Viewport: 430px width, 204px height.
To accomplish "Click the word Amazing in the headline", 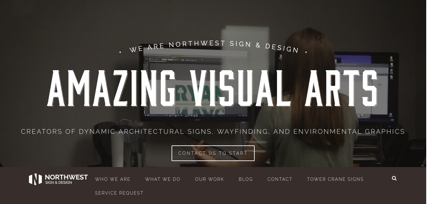I will pos(111,88).
